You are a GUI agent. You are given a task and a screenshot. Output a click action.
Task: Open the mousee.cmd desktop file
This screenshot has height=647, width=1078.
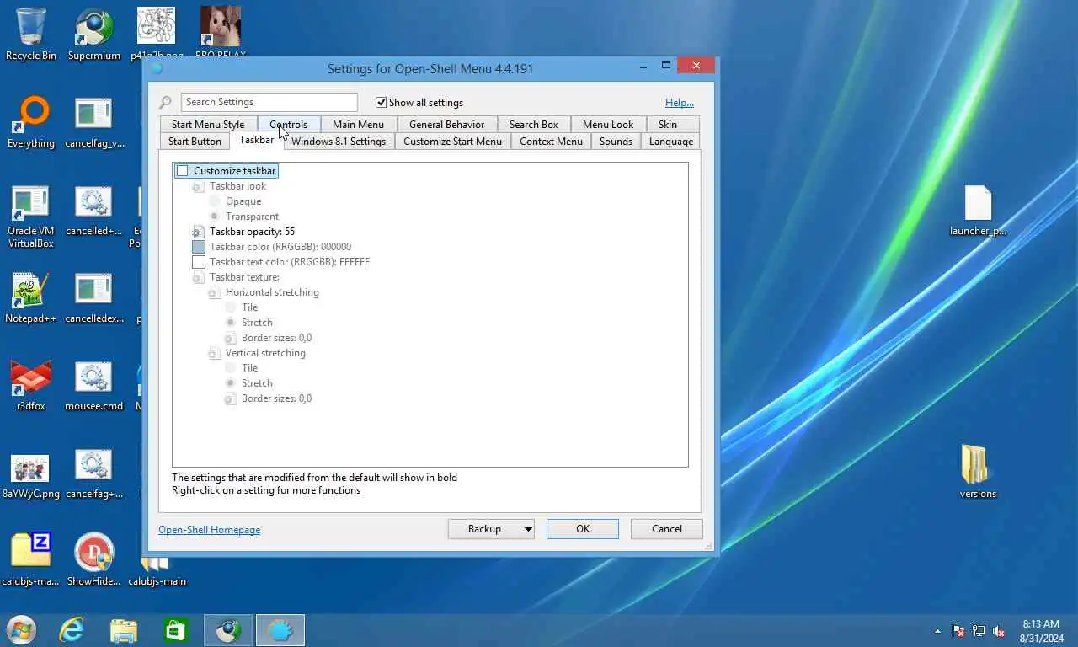point(93,385)
